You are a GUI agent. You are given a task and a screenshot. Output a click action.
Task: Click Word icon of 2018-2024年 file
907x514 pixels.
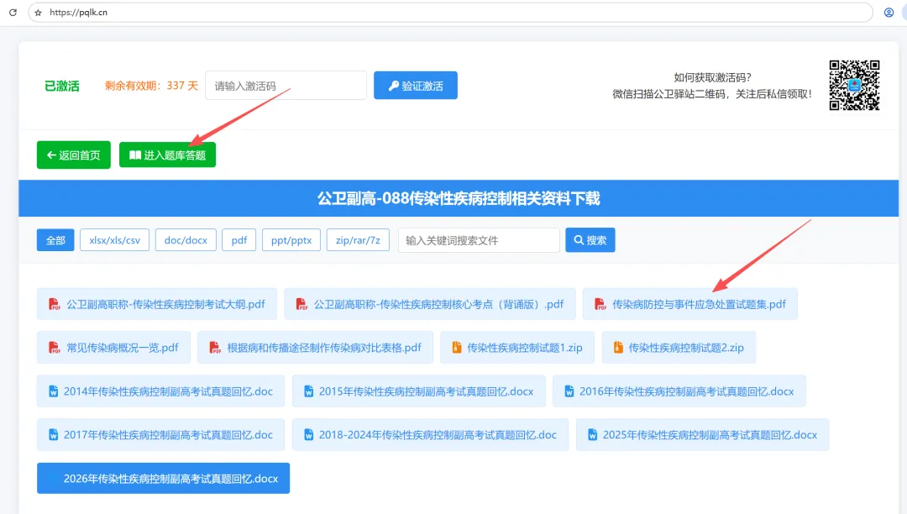[309, 435]
